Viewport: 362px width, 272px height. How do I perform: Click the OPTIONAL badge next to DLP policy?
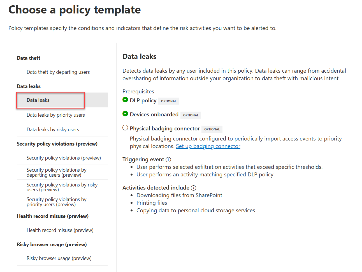169,101
